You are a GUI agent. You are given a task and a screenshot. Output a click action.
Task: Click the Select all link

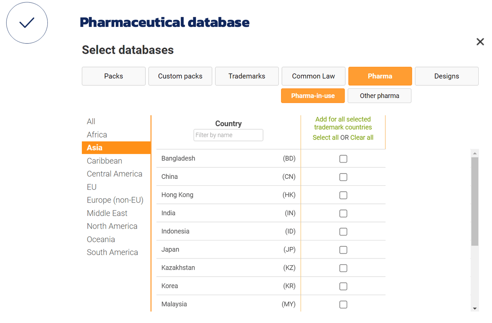tap(326, 137)
